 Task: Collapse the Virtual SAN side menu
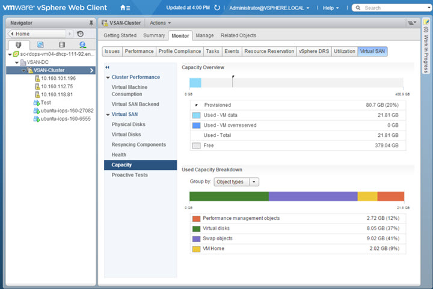pos(108,67)
